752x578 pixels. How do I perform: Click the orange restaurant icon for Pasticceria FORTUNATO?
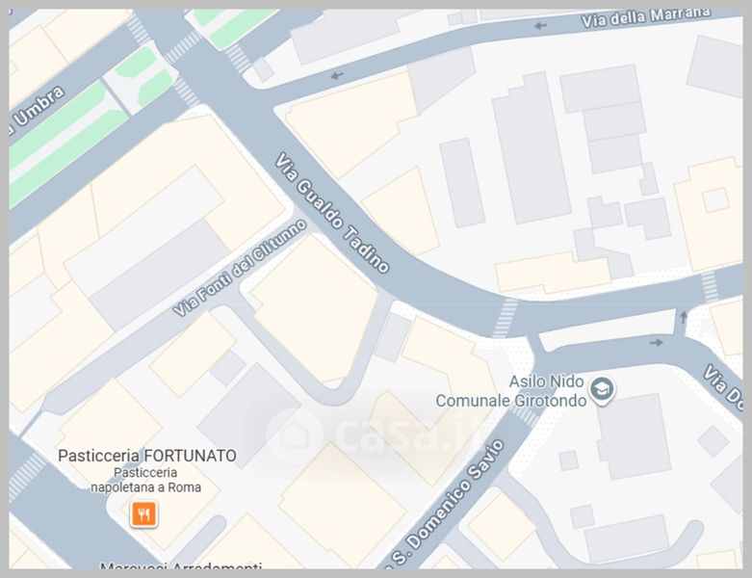(143, 514)
